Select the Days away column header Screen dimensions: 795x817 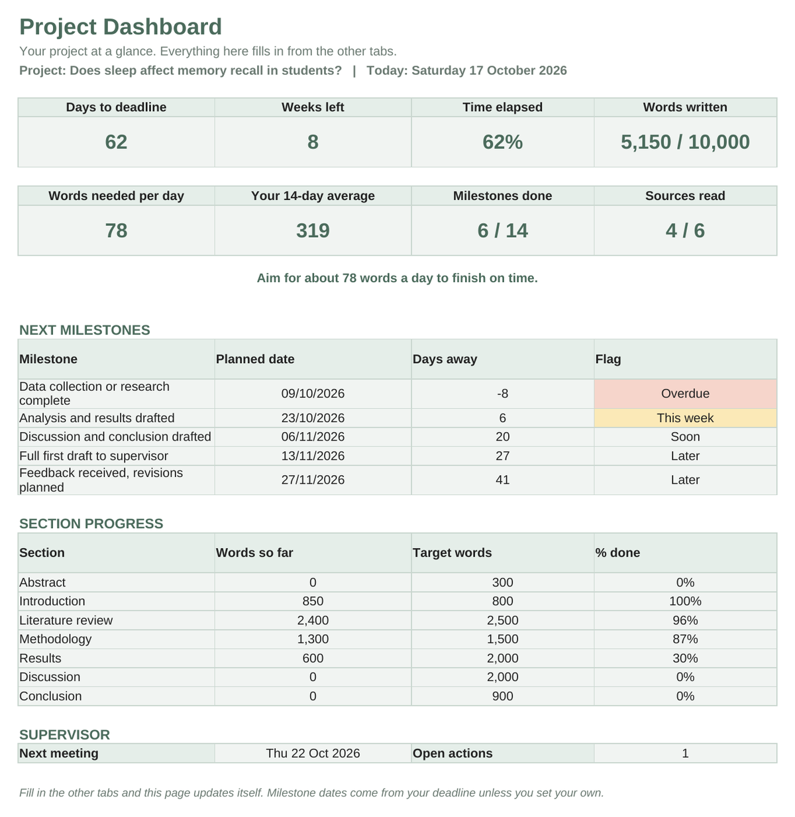point(502,359)
